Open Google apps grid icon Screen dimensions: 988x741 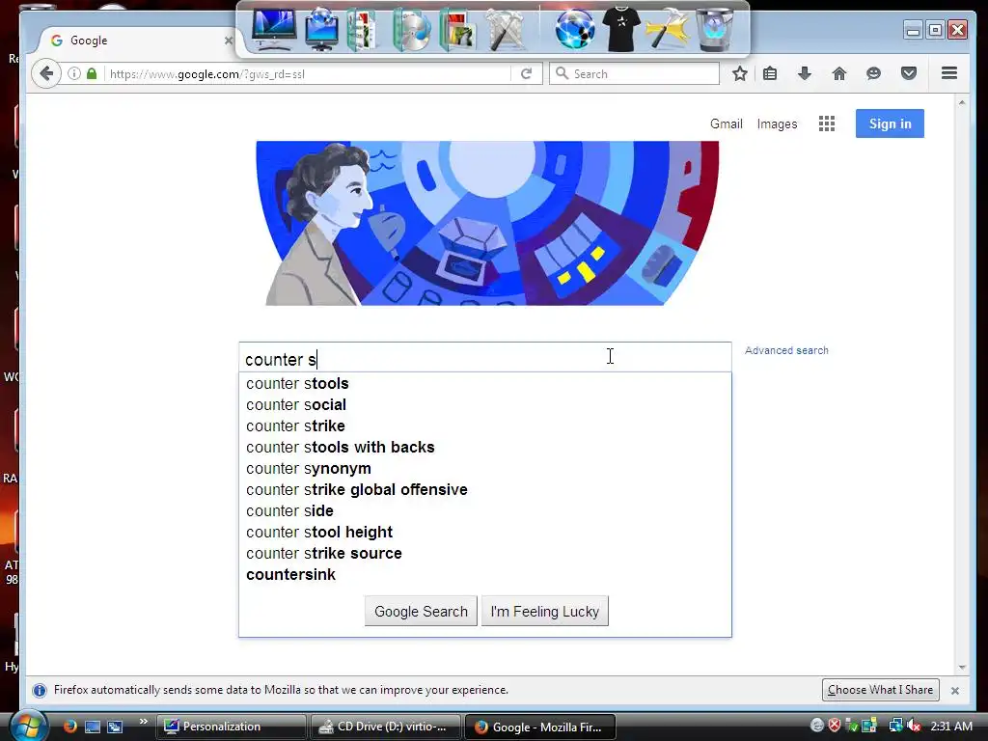tap(827, 123)
